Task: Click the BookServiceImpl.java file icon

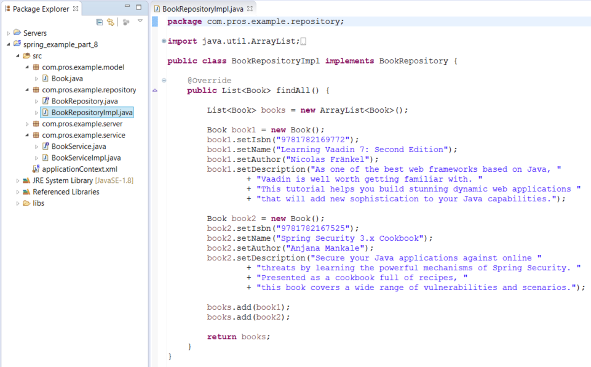Action: coord(46,158)
